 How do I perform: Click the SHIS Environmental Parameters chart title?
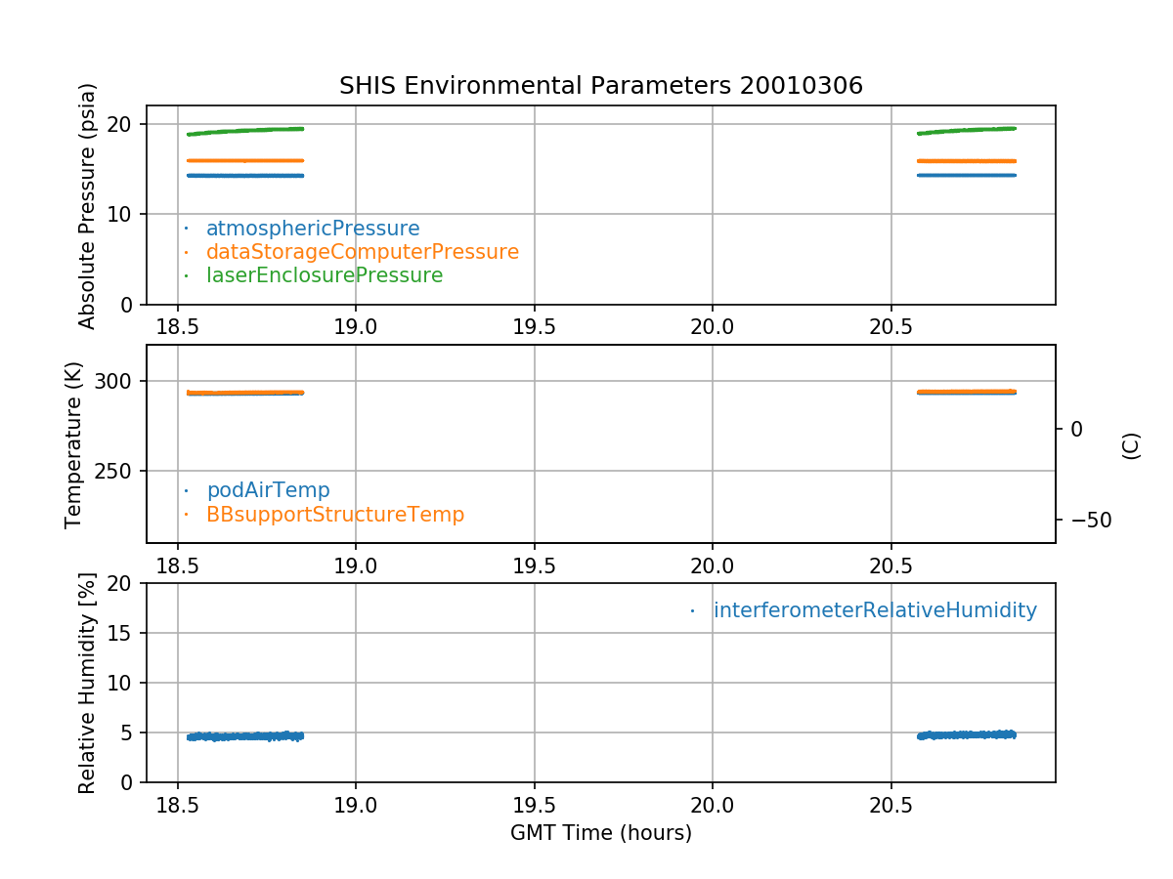point(600,86)
